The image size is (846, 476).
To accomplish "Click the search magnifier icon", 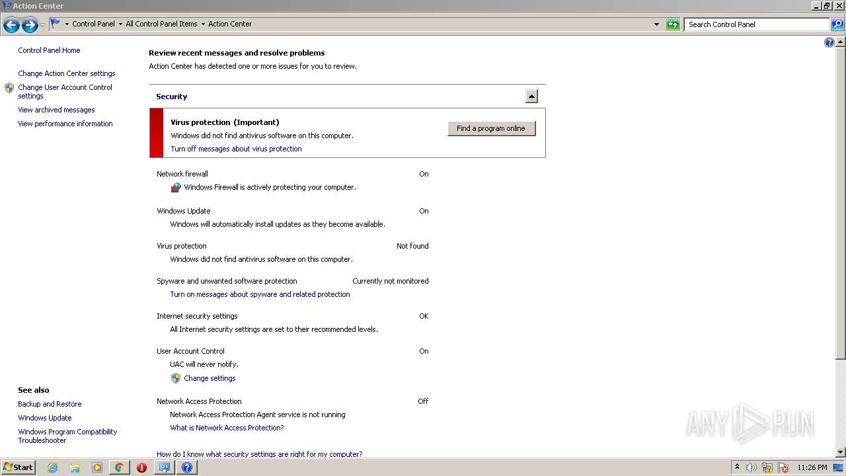I will pyautogui.click(x=837, y=24).
